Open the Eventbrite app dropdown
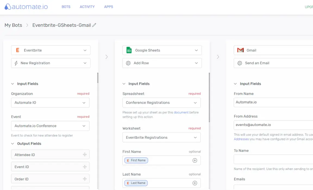This screenshot has width=313, height=190. tap(51, 50)
